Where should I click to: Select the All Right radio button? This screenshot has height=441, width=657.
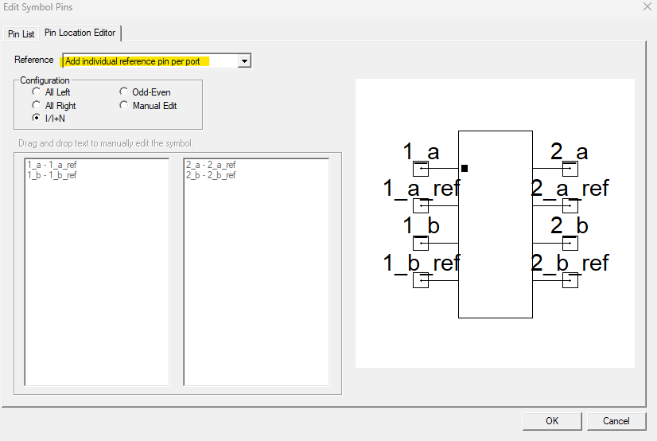pyautogui.click(x=37, y=105)
